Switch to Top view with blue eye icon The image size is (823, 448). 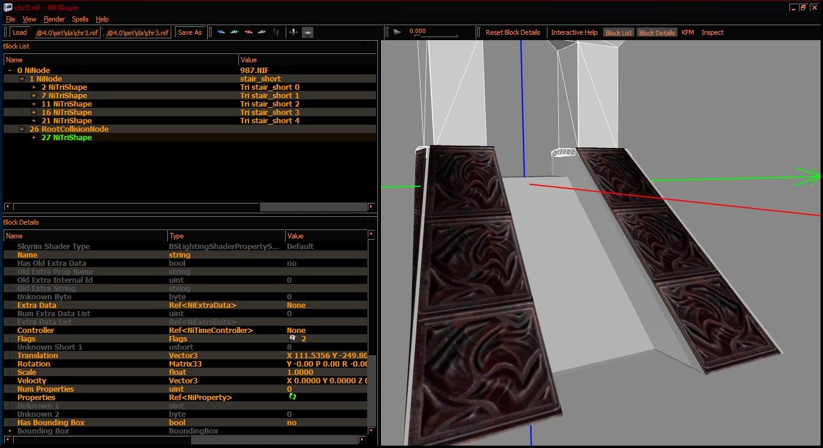[x=221, y=32]
